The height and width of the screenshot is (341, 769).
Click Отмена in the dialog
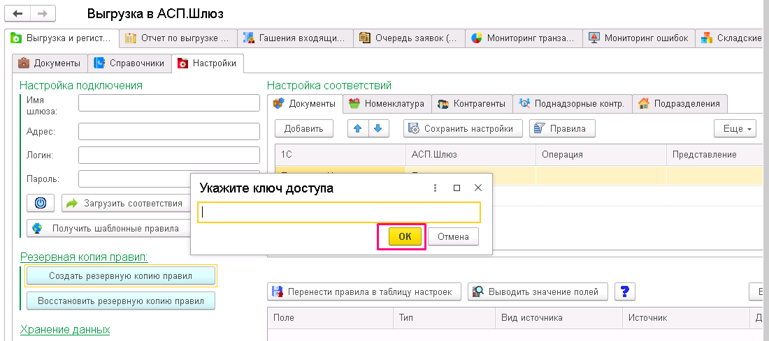coord(453,237)
